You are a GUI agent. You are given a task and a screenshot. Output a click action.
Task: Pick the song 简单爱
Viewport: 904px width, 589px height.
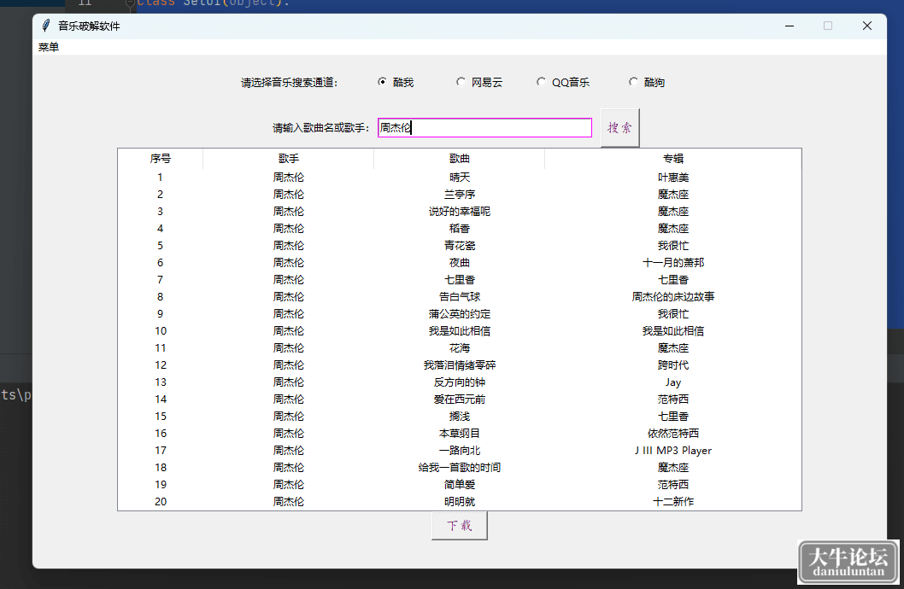(x=460, y=485)
